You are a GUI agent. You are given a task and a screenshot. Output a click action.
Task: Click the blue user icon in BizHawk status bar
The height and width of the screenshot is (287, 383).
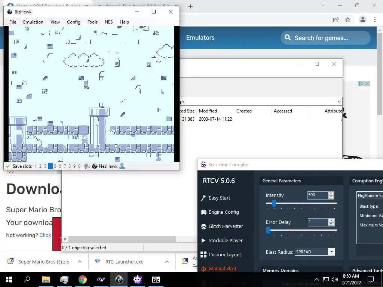pyautogui.click(x=122, y=166)
